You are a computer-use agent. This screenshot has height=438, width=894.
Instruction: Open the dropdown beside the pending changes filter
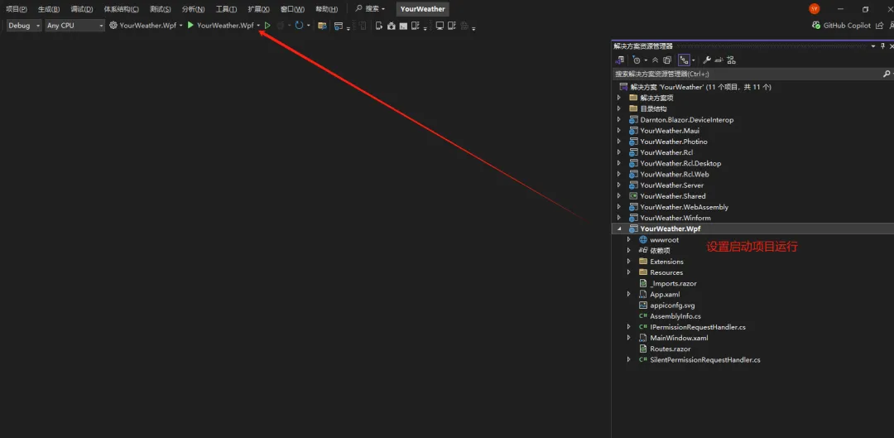[x=646, y=60]
